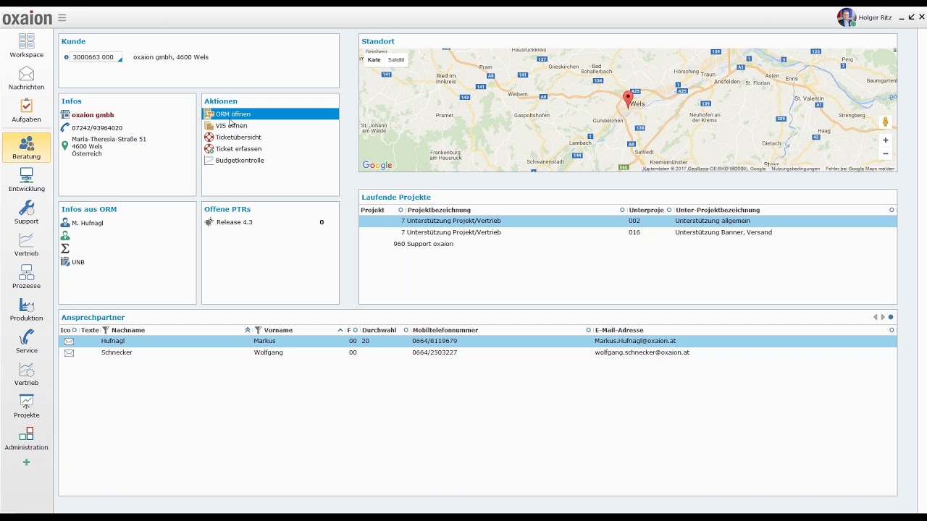Click the mobile number 0664/8119679
This screenshot has height=521, width=927.
435,341
